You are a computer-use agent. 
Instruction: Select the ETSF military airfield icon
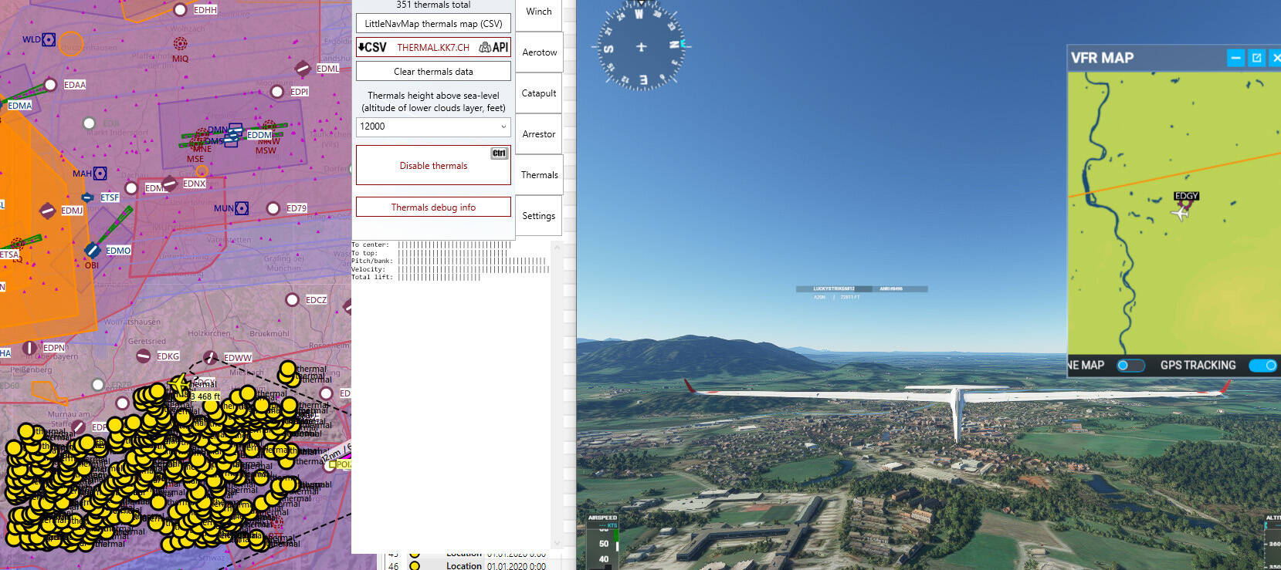(87, 197)
